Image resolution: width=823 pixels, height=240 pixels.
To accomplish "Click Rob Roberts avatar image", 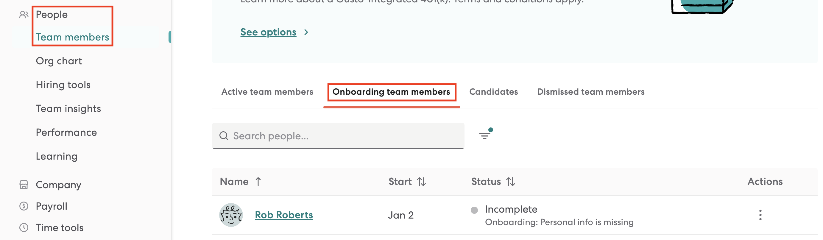I will (x=231, y=215).
